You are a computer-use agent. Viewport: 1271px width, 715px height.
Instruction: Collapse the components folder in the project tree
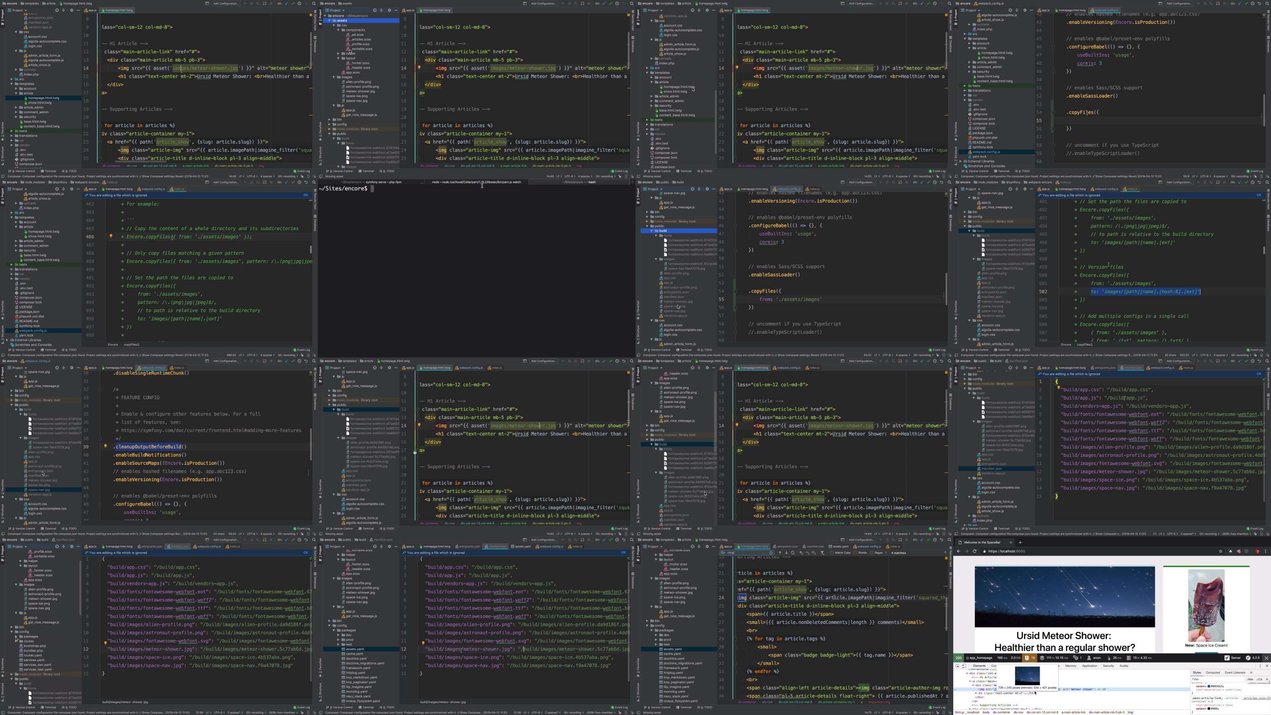pos(338,30)
